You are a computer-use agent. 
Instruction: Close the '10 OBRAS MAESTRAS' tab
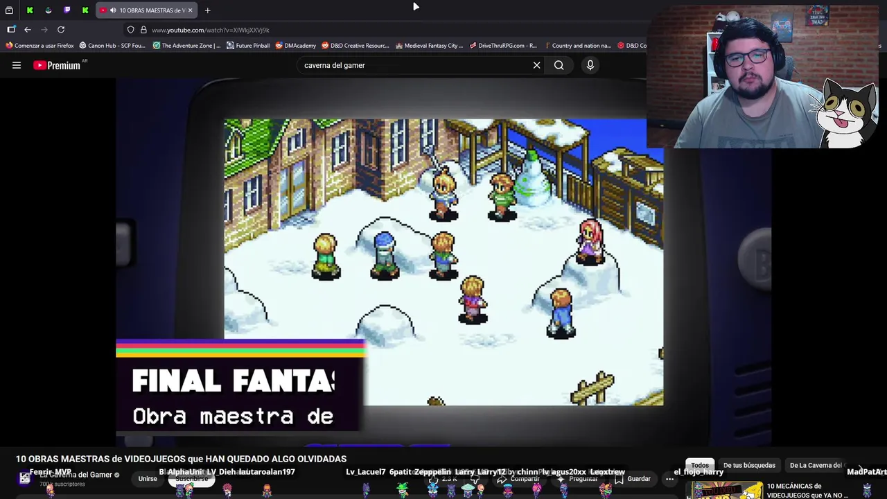(190, 10)
